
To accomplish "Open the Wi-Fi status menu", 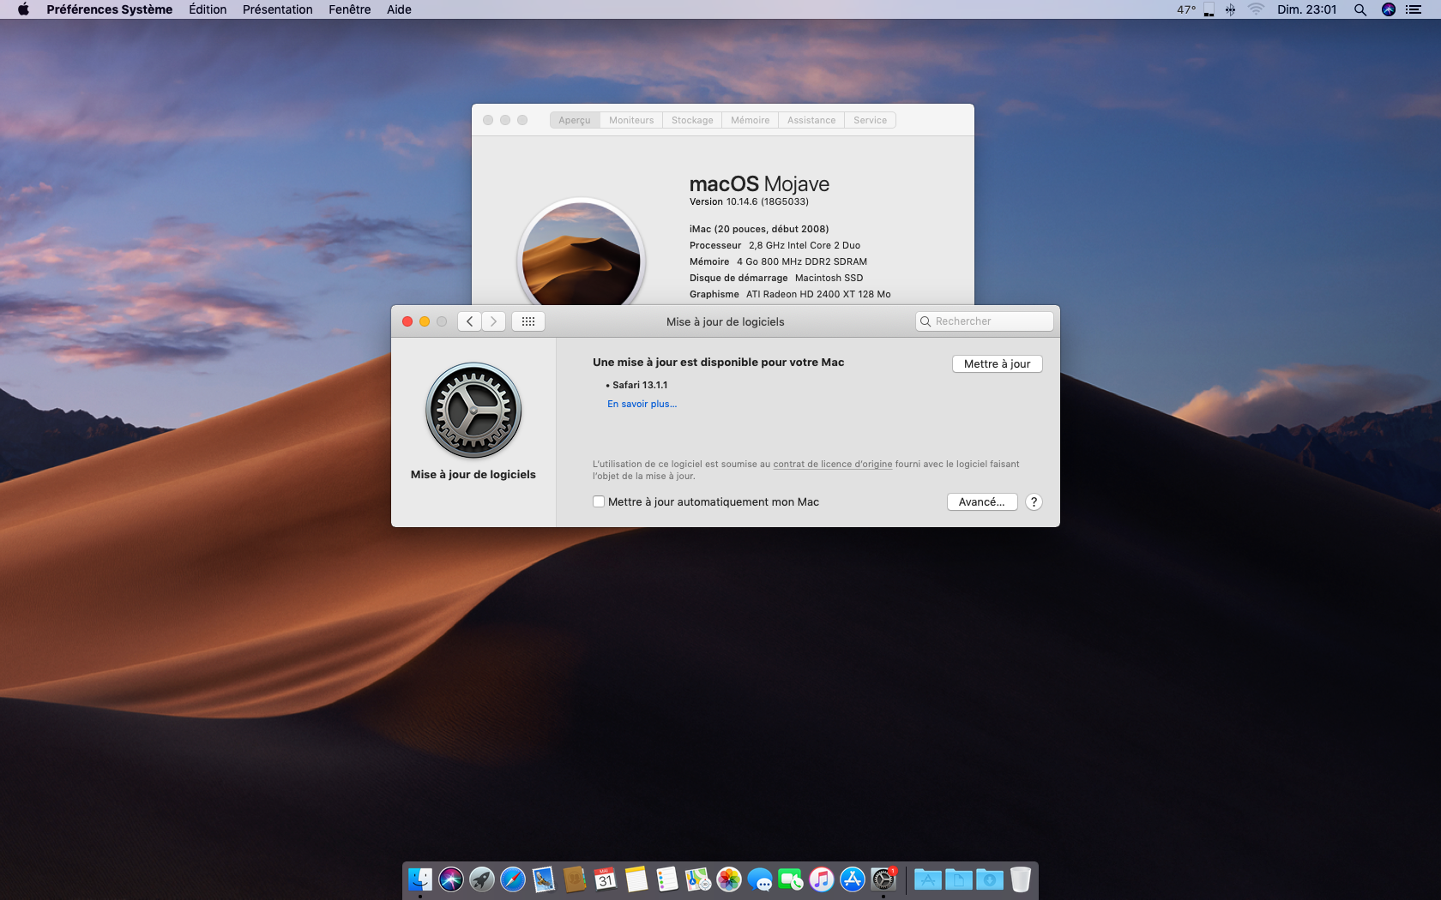I will click(x=1256, y=9).
